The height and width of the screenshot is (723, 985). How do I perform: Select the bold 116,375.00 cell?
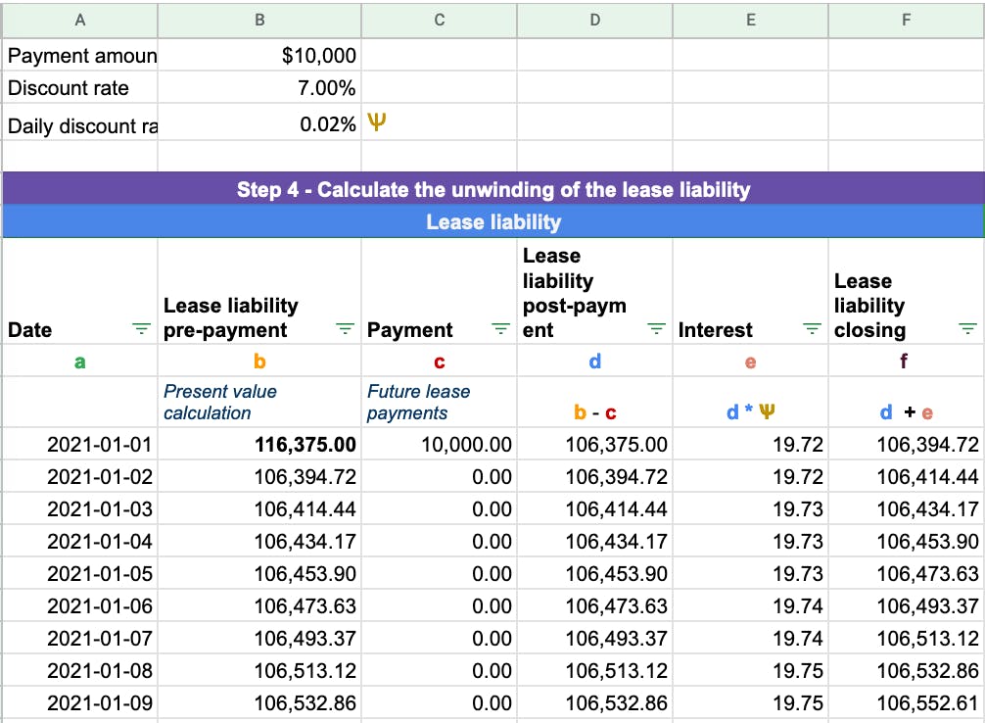click(259, 445)
